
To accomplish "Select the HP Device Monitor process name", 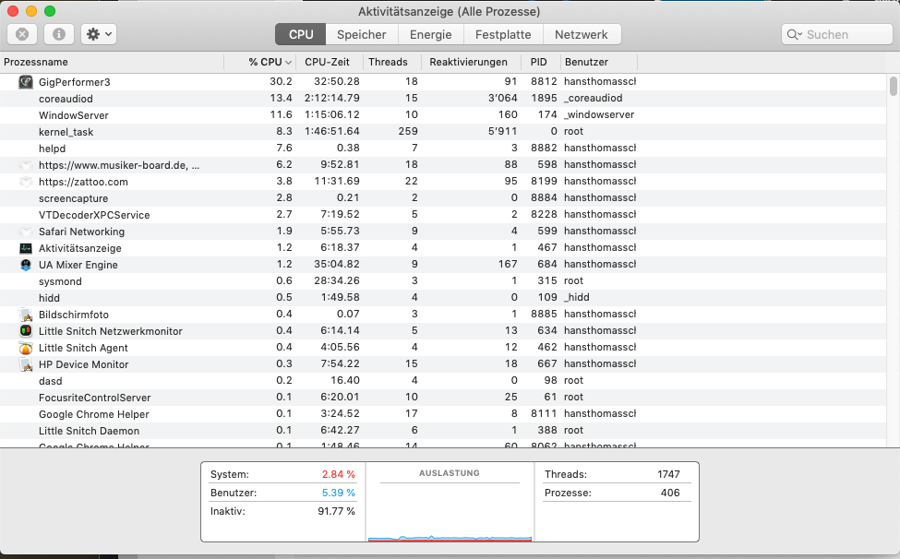I will 84,364.
